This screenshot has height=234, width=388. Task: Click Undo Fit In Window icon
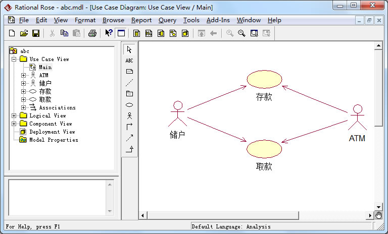point(266,33)
